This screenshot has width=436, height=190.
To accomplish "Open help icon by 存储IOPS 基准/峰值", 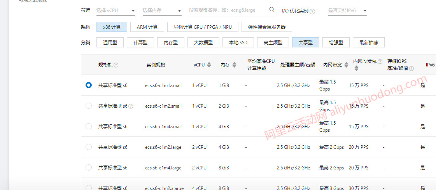I will point(411,69).
